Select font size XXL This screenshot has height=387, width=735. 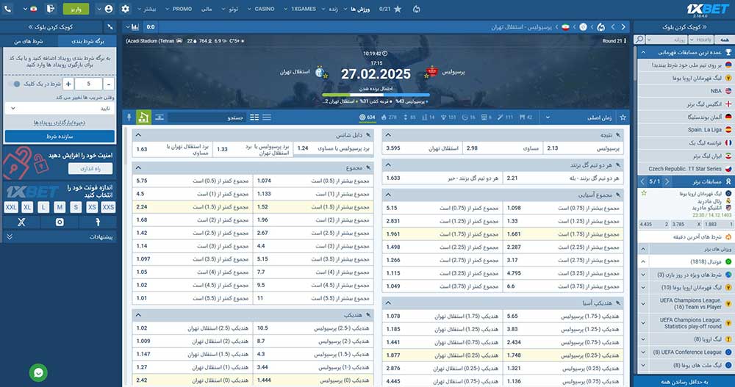(11, 207)
